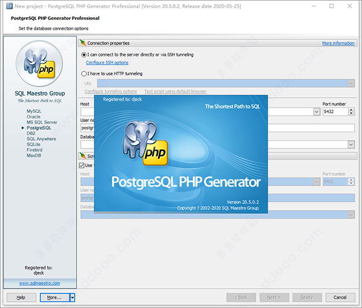Screen dimensions: 362x308
Task: Visit the www.sqlmaestro.com link
Action: (39, 283)
